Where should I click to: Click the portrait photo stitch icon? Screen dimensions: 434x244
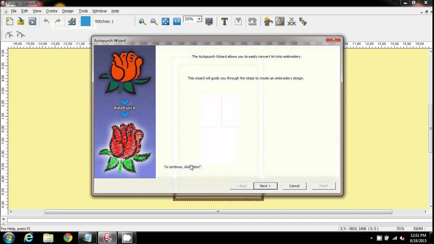point(280,22)
